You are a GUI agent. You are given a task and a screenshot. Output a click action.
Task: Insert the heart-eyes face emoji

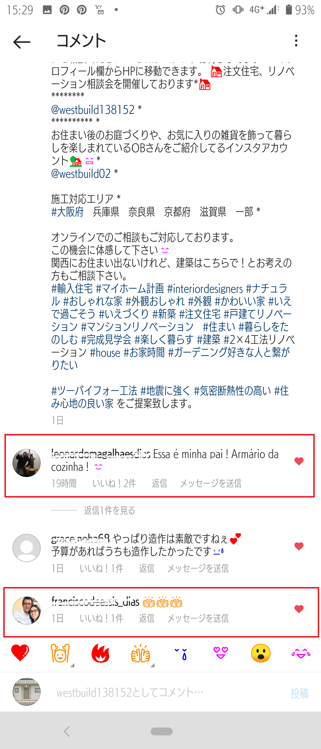pos(221,653)
